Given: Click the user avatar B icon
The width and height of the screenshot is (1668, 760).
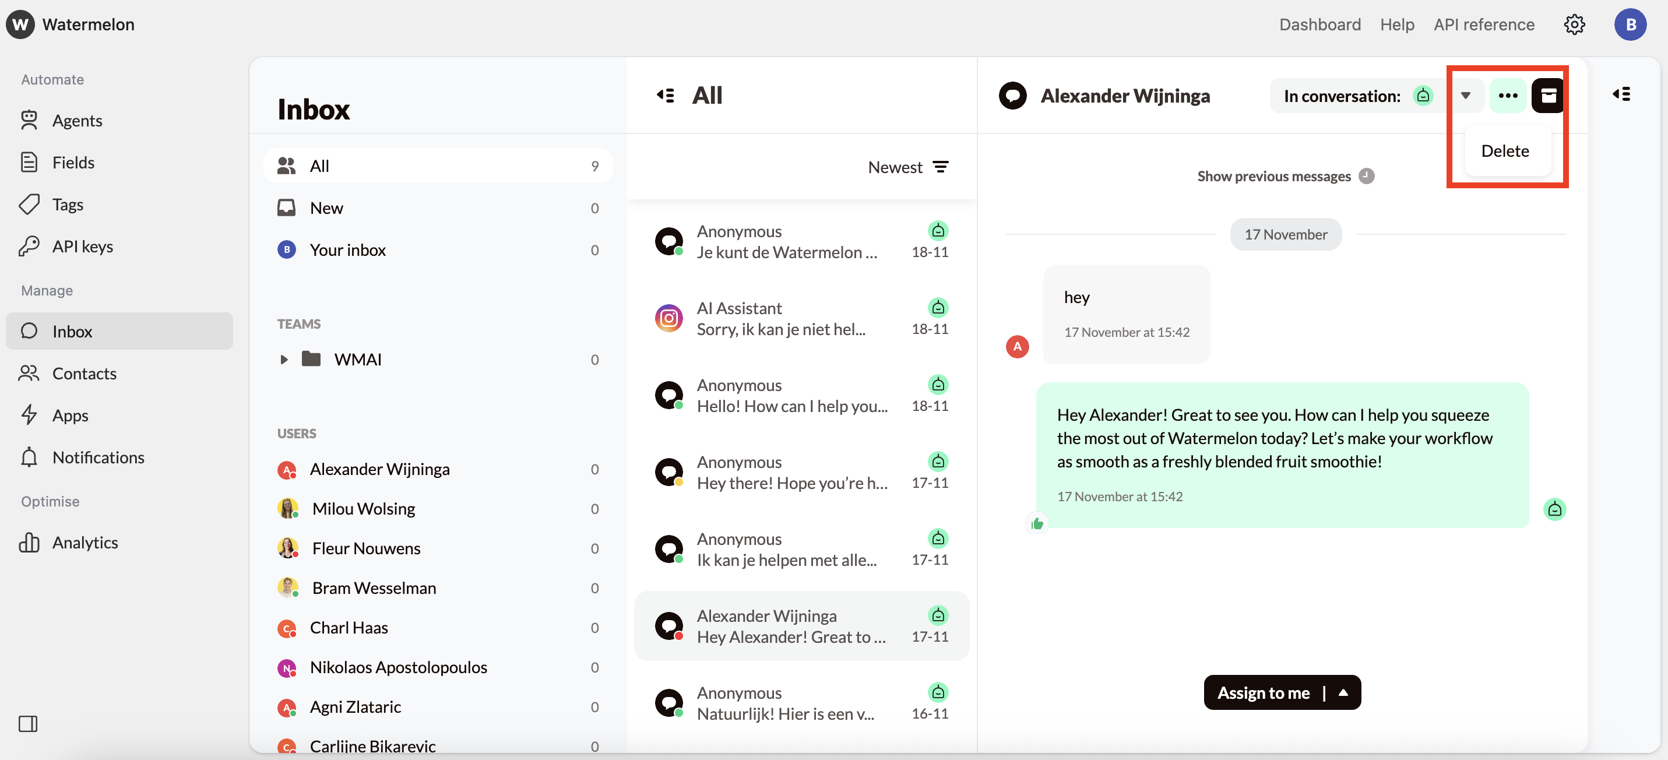Looking at the screenshot, I should pos(1630,24).
